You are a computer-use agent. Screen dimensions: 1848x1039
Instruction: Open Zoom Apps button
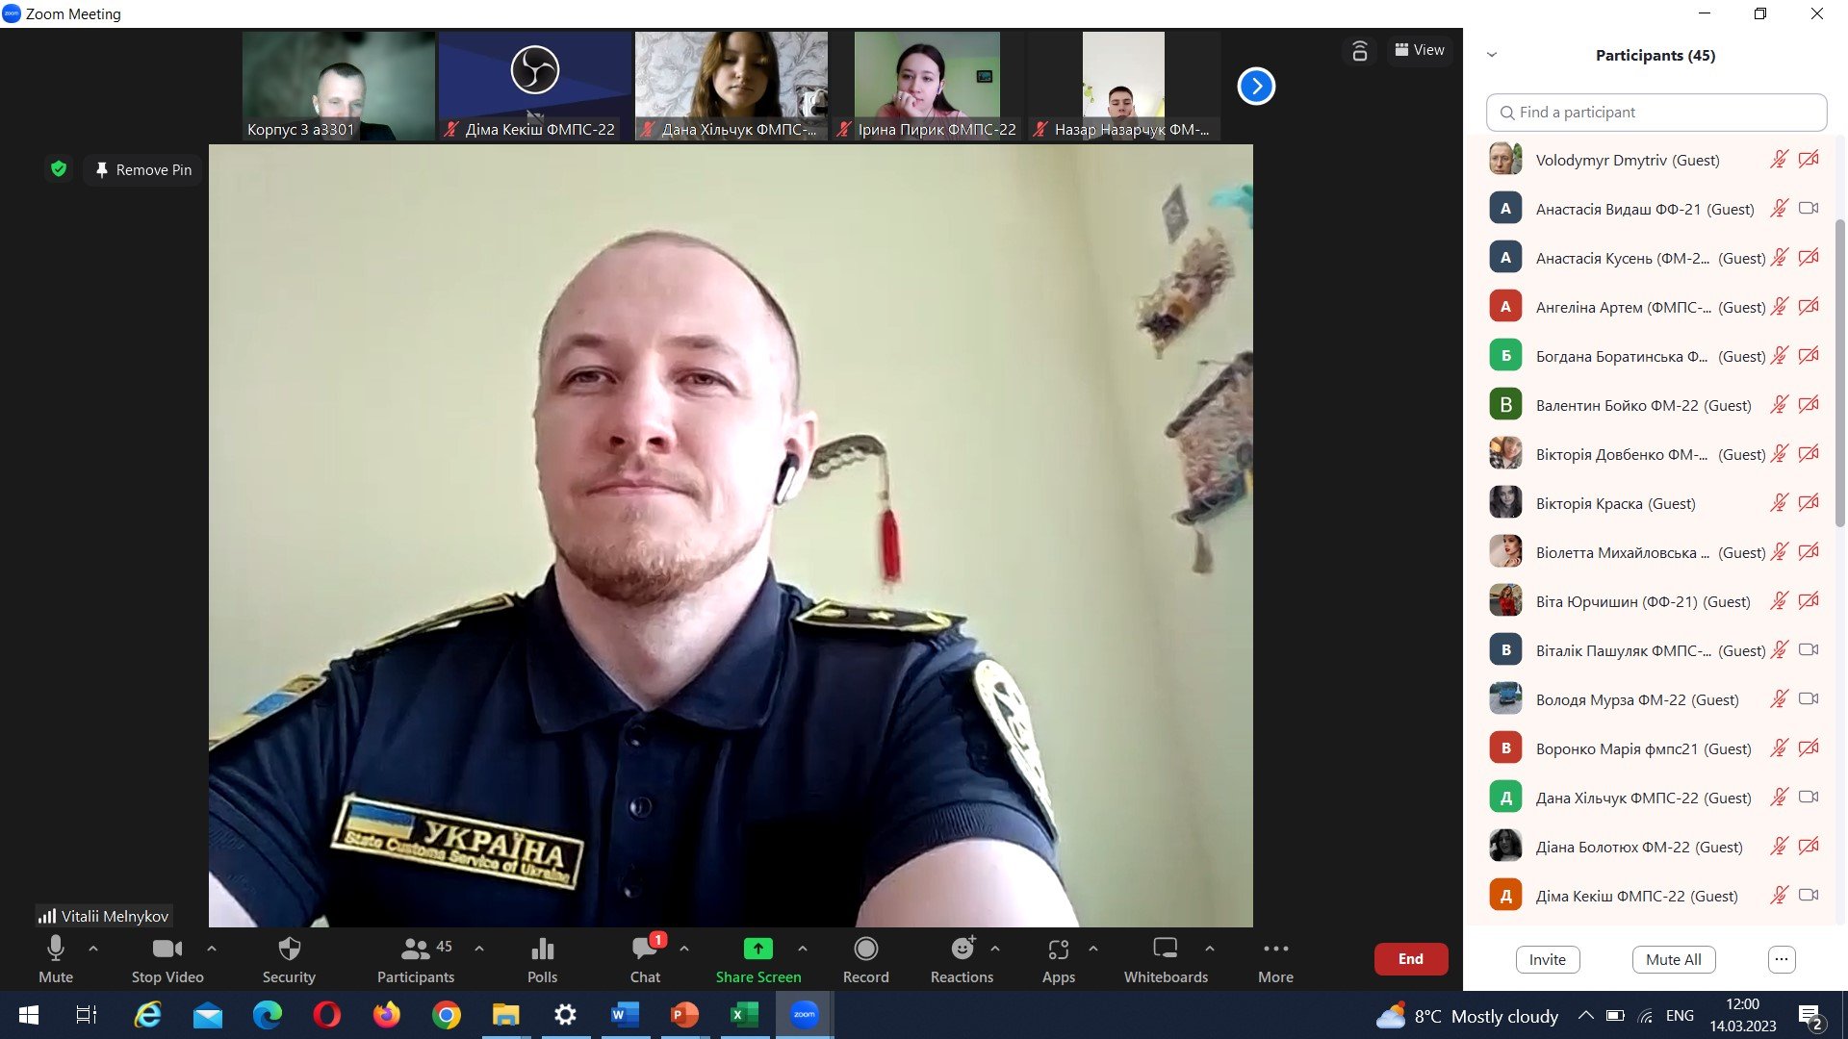coord(1059,959)
